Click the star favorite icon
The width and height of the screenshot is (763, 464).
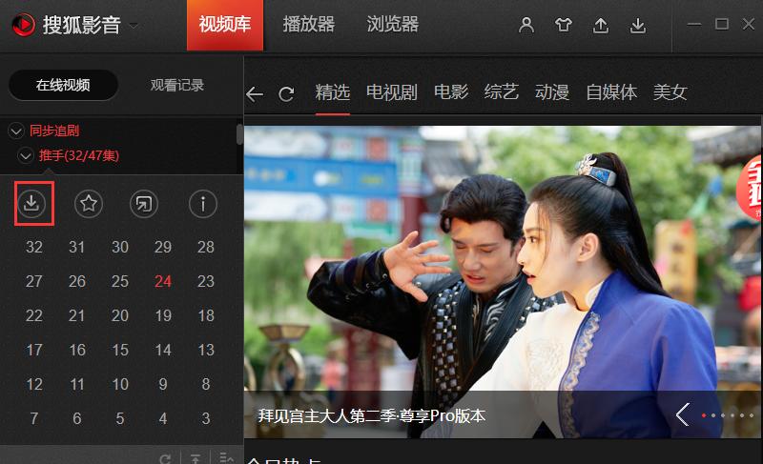pos(89,203)
